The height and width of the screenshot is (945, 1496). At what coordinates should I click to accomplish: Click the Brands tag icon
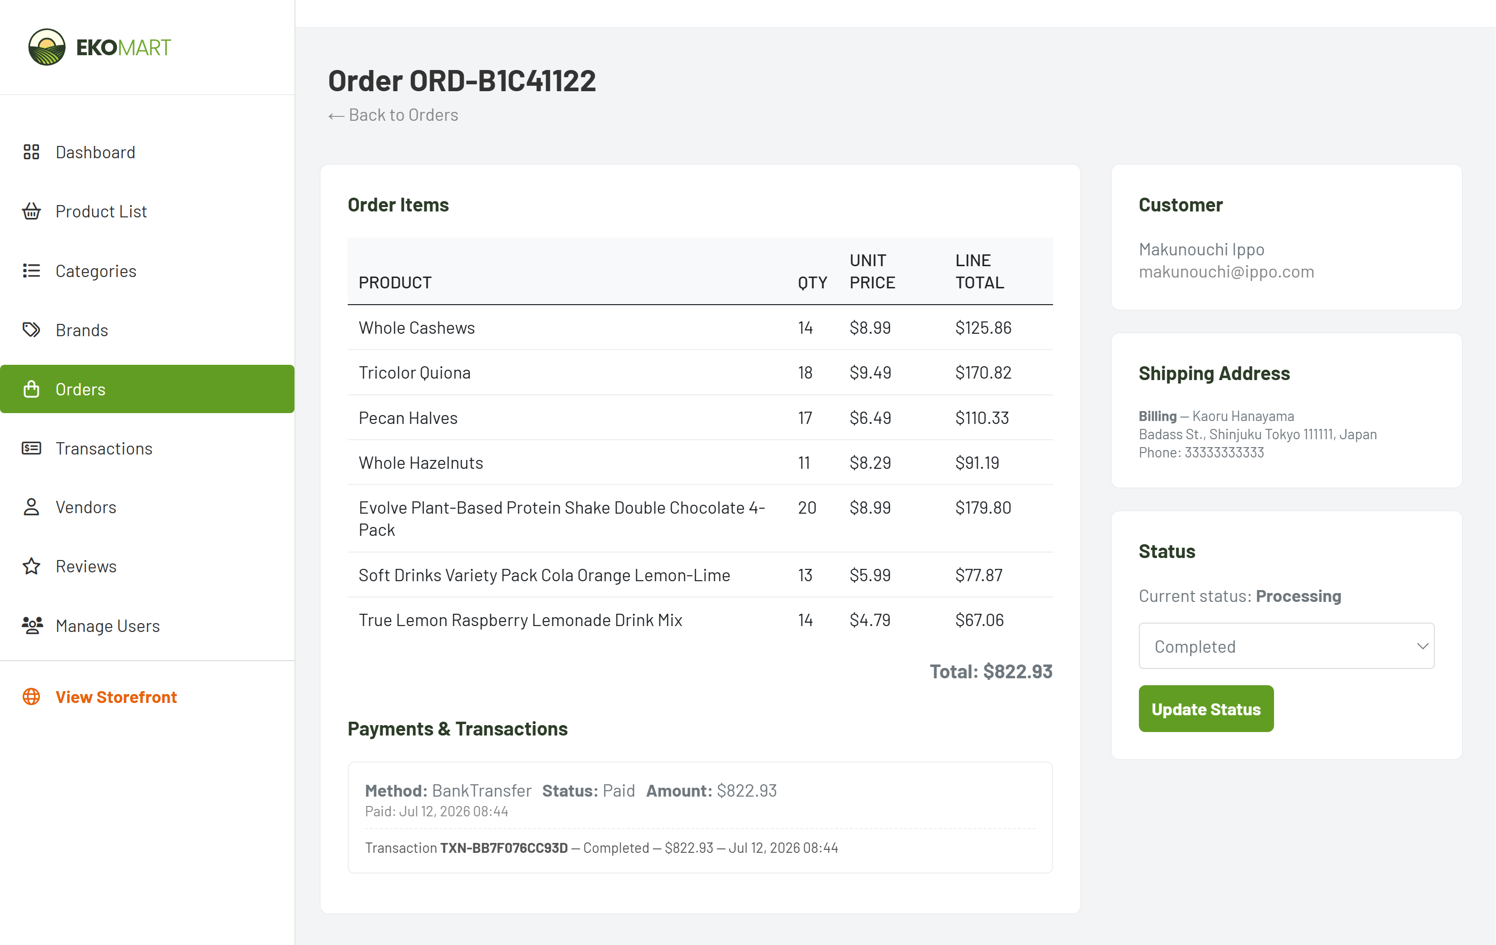coord(31,330)
